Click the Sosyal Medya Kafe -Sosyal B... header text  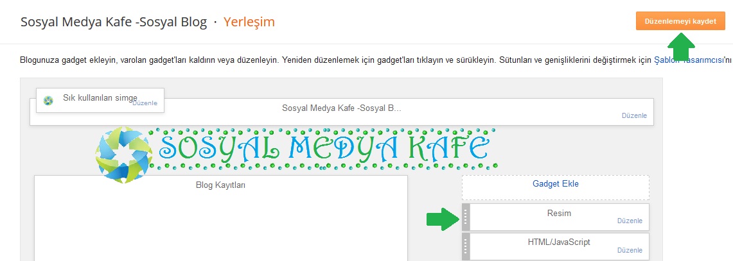pyautogui.click(x=342, y=108)
